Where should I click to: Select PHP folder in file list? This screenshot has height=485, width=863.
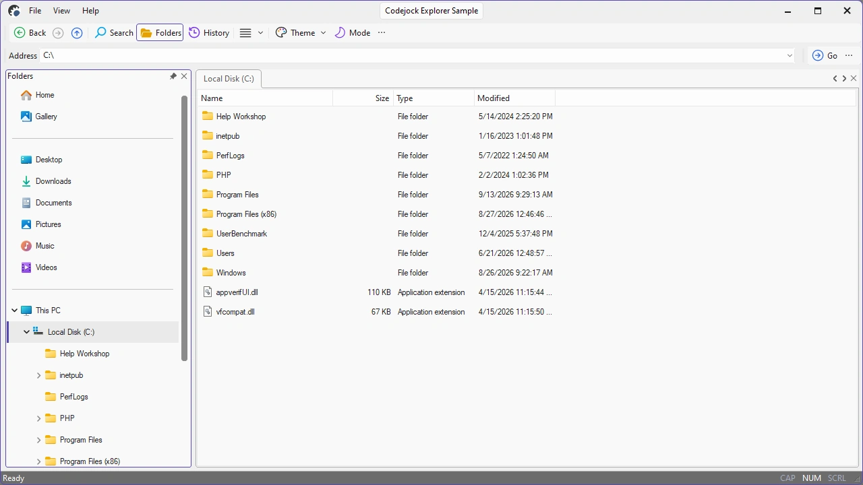click(223, 175)
